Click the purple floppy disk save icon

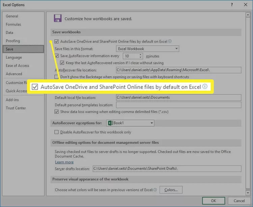(58, 18)
